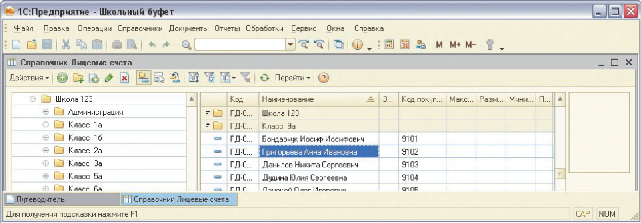The height and width of the screenshot is (223, 641).
Task: Open the Перейти dropdown
Action: (x=293, y=78)
